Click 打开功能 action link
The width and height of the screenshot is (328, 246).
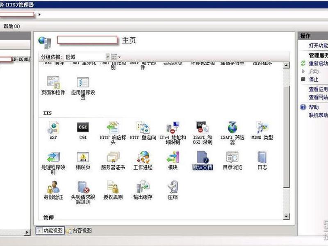tap(319, 46)
